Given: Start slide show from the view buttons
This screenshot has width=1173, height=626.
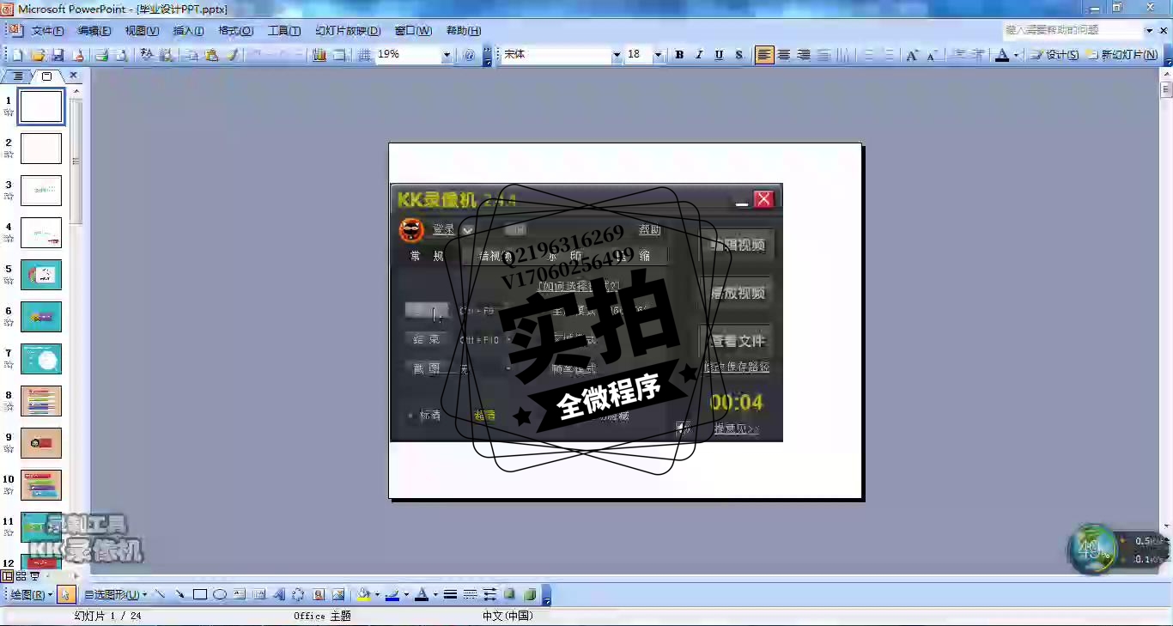Looking at the screenshot, I should click(x=35, y=576).
